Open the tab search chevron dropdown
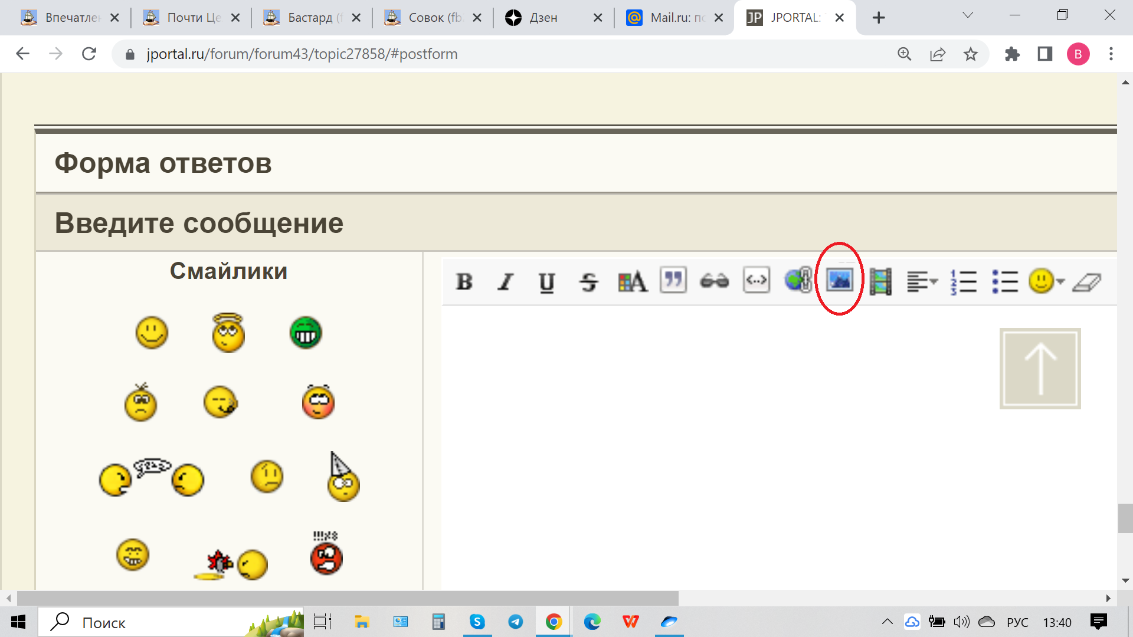Screen dimensions: 1133x637 coord(968,15)
